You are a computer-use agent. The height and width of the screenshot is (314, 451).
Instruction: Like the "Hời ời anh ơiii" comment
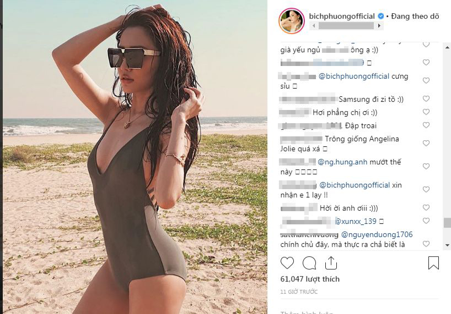426,207
